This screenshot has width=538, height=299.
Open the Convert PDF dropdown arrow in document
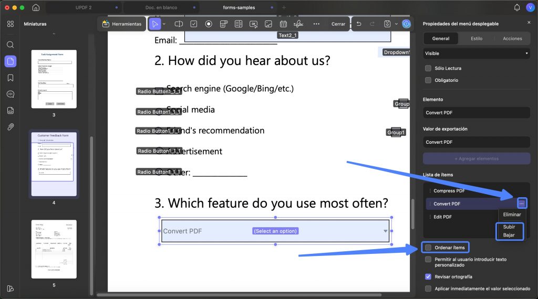click(x=385, y=231)
